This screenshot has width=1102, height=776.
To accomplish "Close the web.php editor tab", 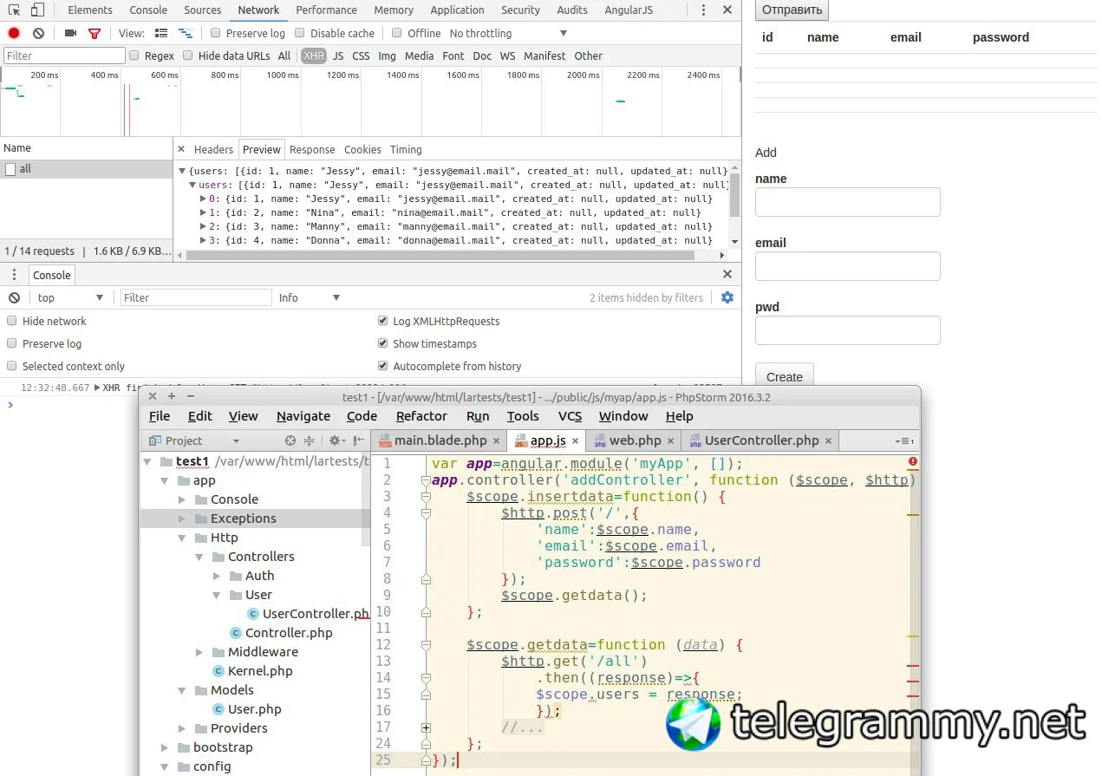I will [x=670, y=441].
